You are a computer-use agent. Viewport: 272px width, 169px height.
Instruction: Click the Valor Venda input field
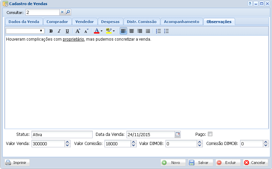click(48, 144)
